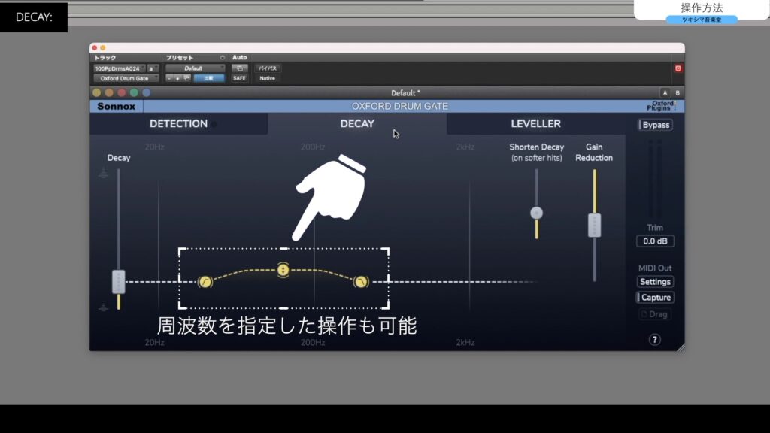The width and height of the screenshot is (770, 433).
Task: Open MIDI Out Settings
Action: (x=655, y=282)
